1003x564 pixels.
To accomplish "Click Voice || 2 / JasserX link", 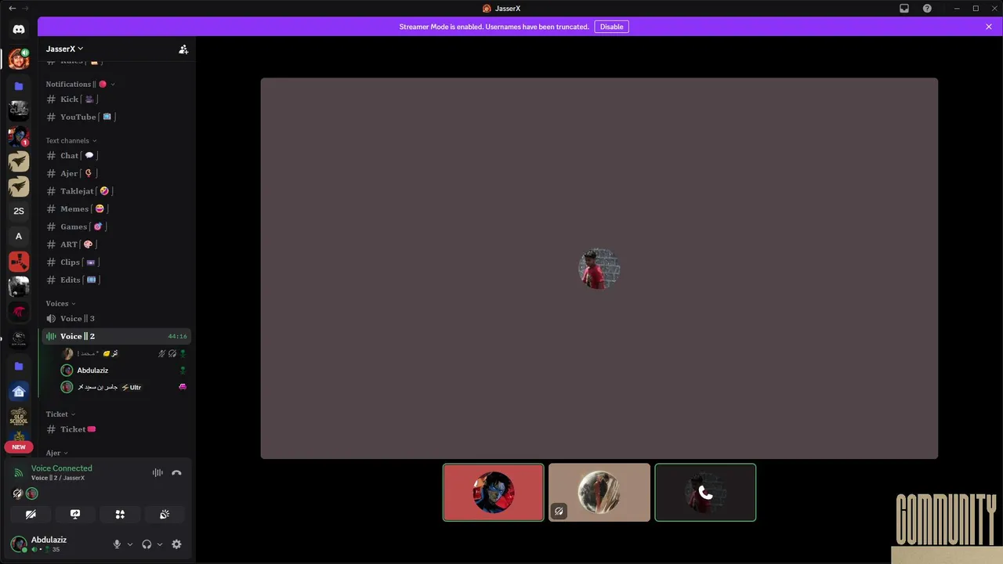I will pyautogui.click(x=58, y=478).
